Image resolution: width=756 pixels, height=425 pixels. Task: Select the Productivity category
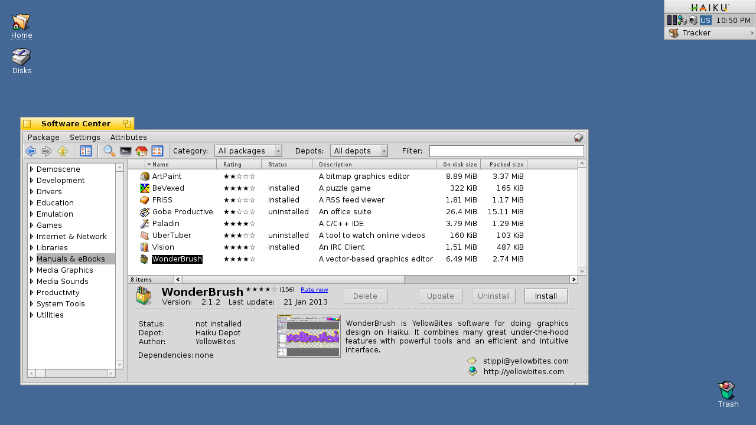click(58, 293)
